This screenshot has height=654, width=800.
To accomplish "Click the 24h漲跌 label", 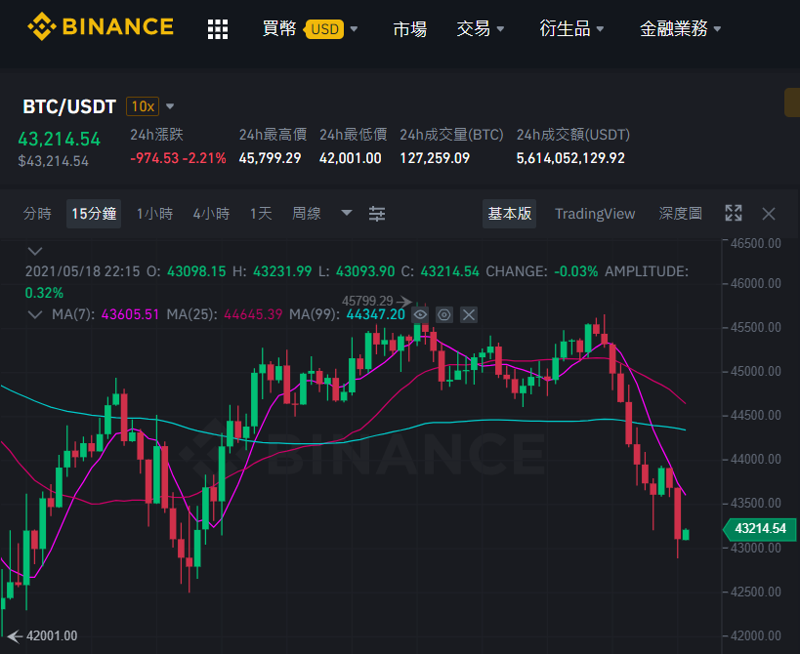I will 156,135.
